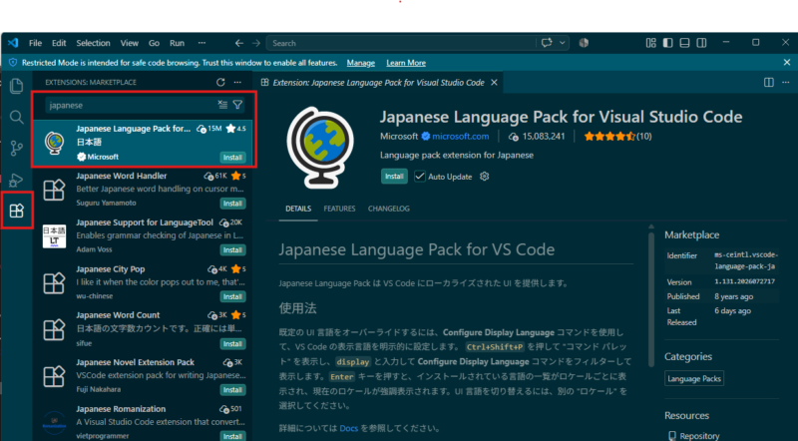Split the editor to the right
Viewport: 798px width, 441px height.
(768, 83)
